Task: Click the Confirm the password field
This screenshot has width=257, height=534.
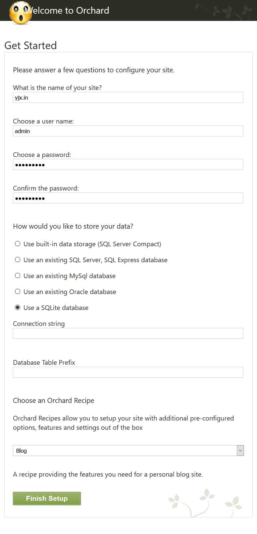Action: point(128,198)
